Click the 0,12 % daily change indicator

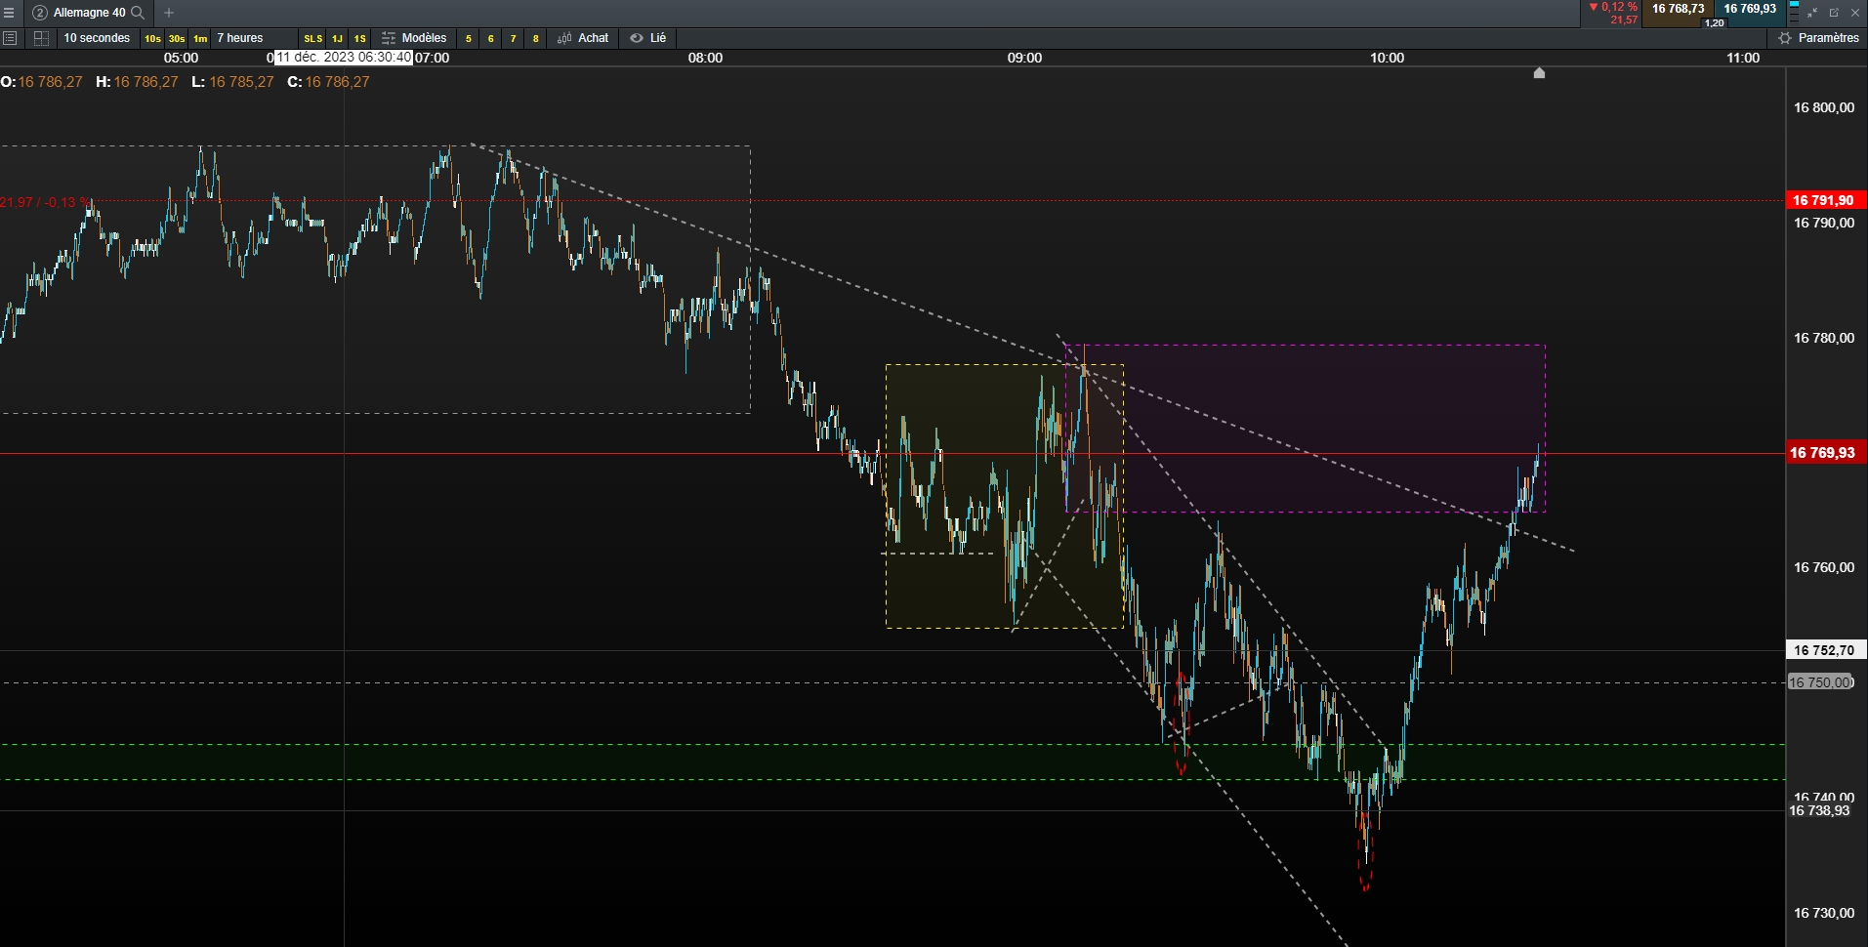click(1613, 7)
